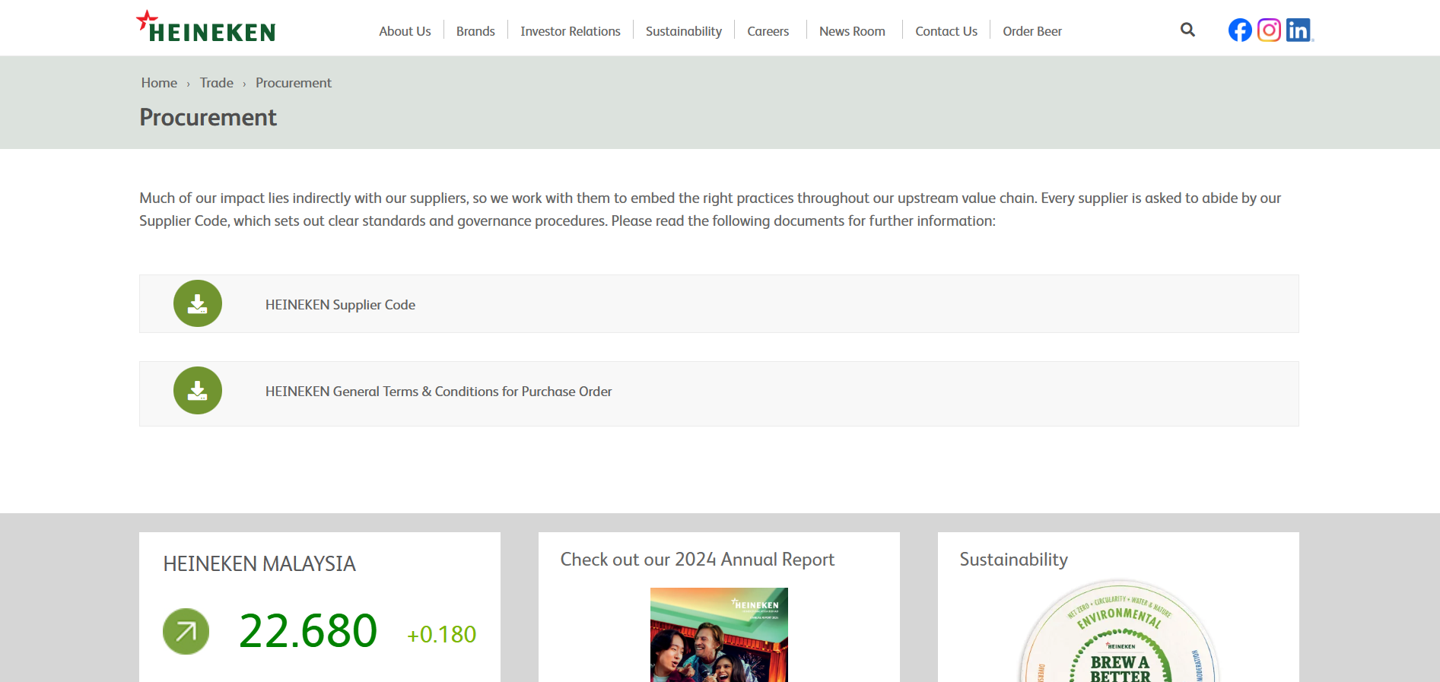The height and width of the screenshot is (682, 1440).
Task: Click Contact Us in the header
Action: [946, 31]
